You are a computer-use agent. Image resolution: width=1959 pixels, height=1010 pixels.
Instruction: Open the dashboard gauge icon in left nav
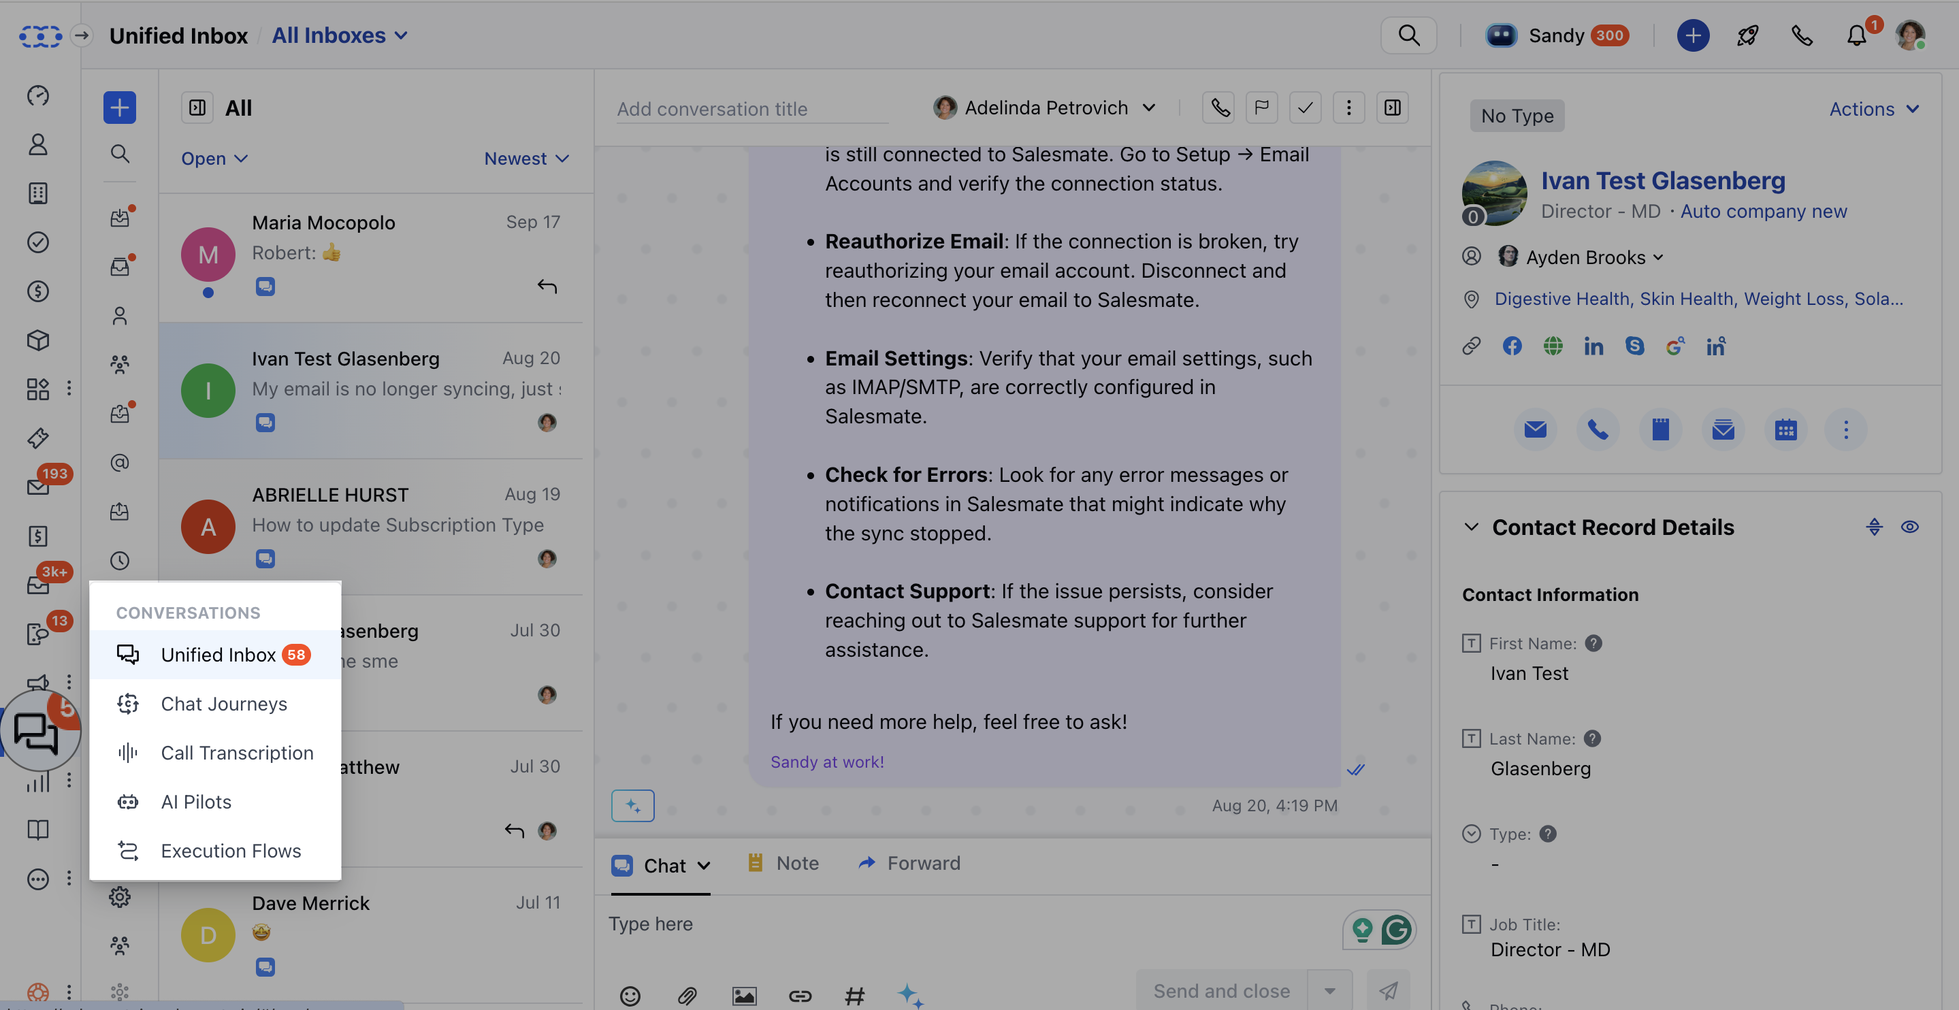38,95
